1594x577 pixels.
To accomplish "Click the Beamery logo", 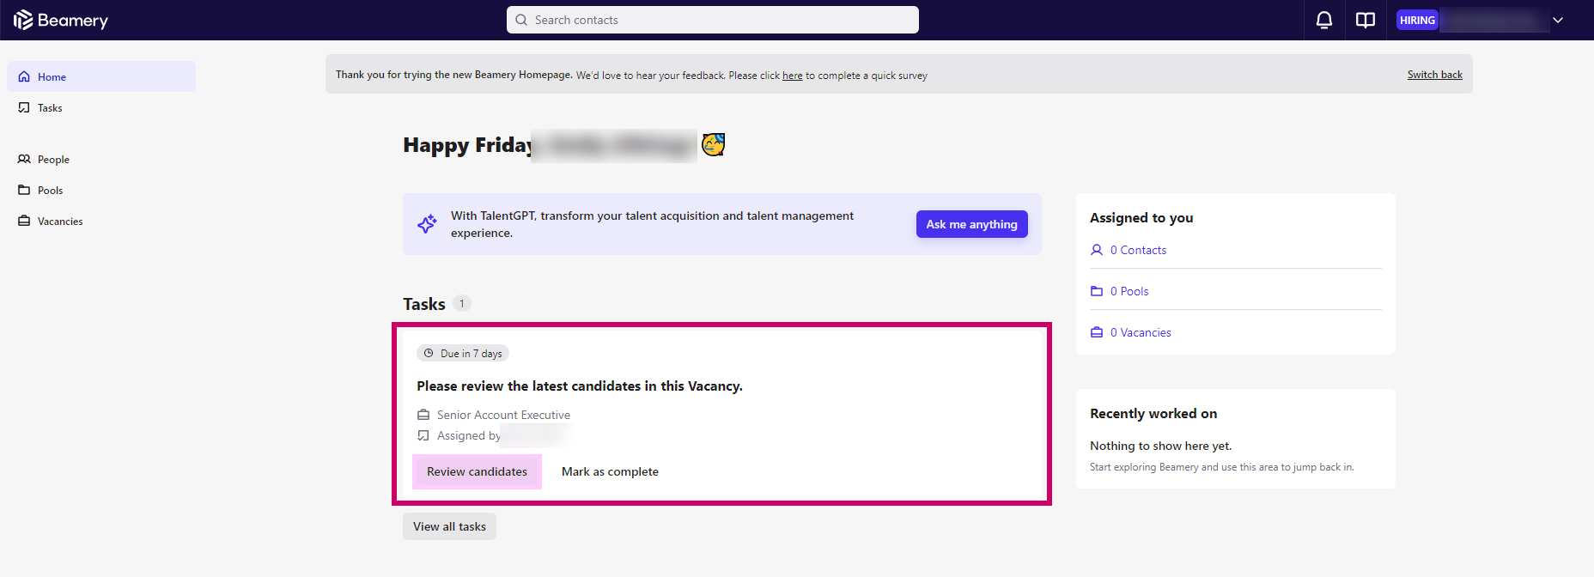I will pos(61,20).
